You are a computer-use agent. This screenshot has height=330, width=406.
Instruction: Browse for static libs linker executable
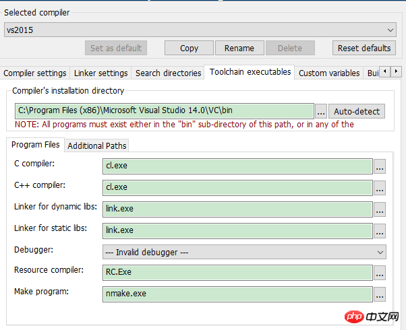click(x=380, y=231)
